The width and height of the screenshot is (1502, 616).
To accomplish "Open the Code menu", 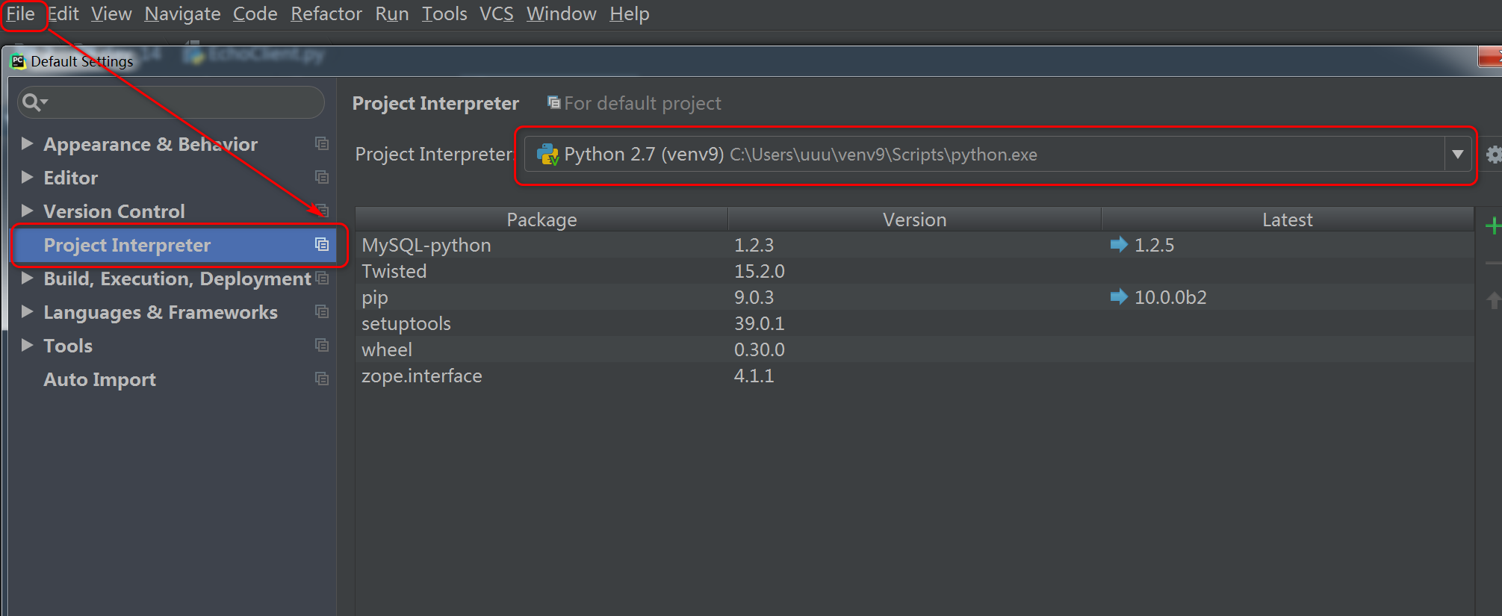I will coord(255,14).
